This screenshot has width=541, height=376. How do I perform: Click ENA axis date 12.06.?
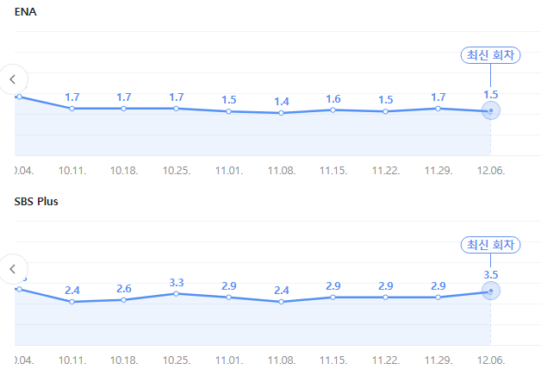(x=491, y=171)
